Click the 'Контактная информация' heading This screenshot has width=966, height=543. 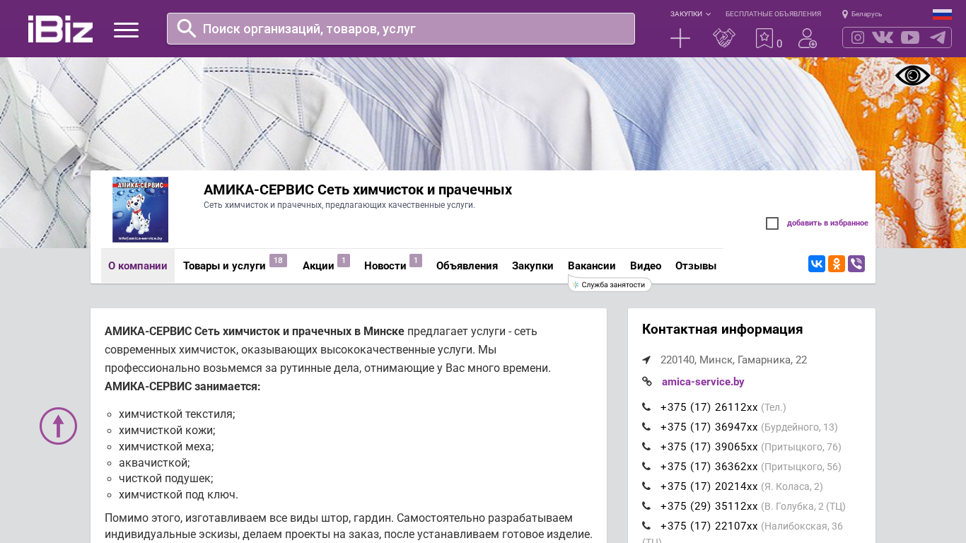(722, 329)
